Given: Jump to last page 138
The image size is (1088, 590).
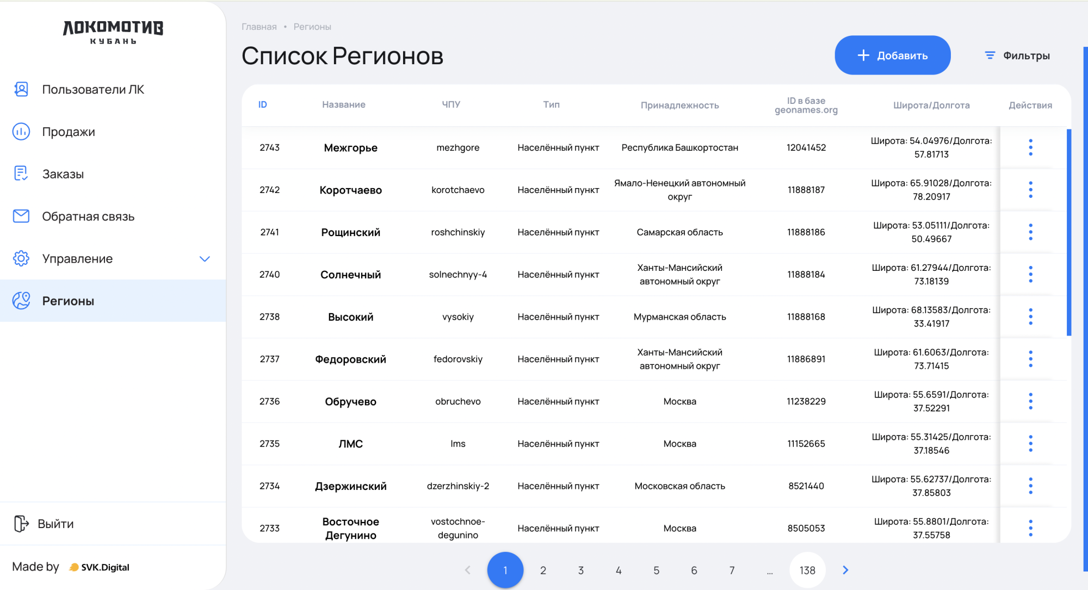Looking at the screenshot, I should point(807,570).
